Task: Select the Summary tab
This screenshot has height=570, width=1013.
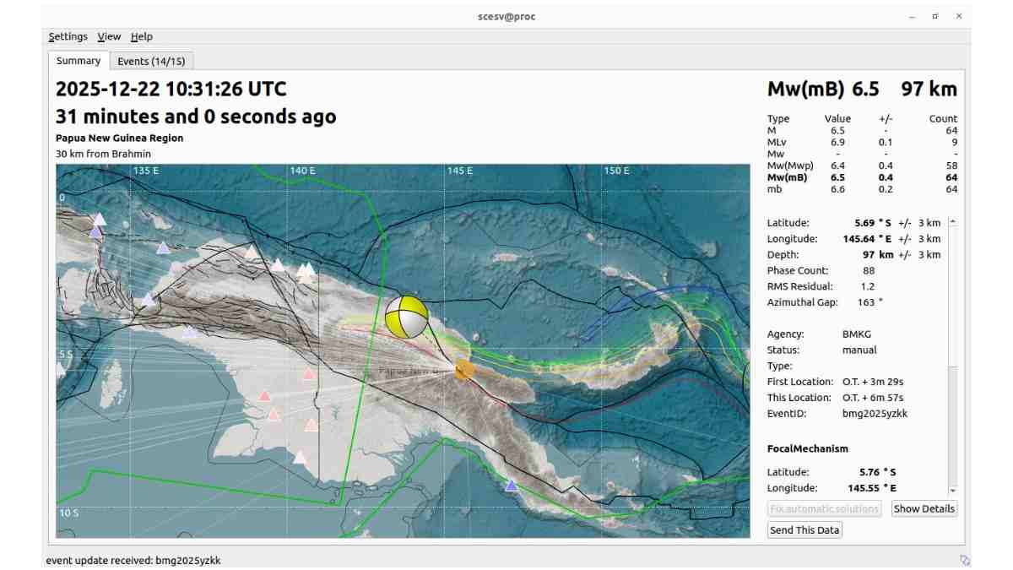Action: click(x=78, y=60)
